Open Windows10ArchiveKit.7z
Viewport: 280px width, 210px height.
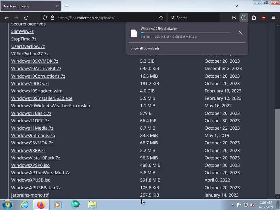(36, 68)
